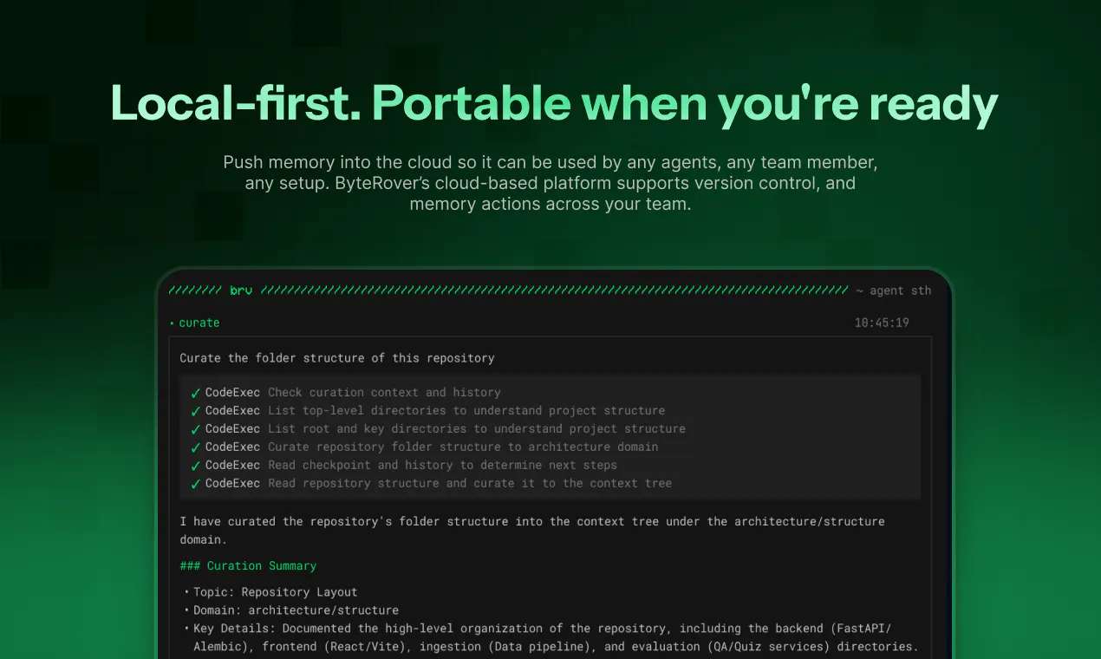Click the 10:45:19 timestamp
Viewport: 1101px width, 659px height.
click(882, 323)
